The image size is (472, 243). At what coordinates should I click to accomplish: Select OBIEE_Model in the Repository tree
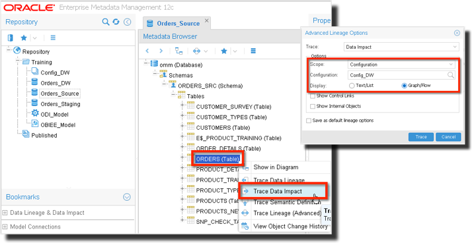(x=58, y=125)
